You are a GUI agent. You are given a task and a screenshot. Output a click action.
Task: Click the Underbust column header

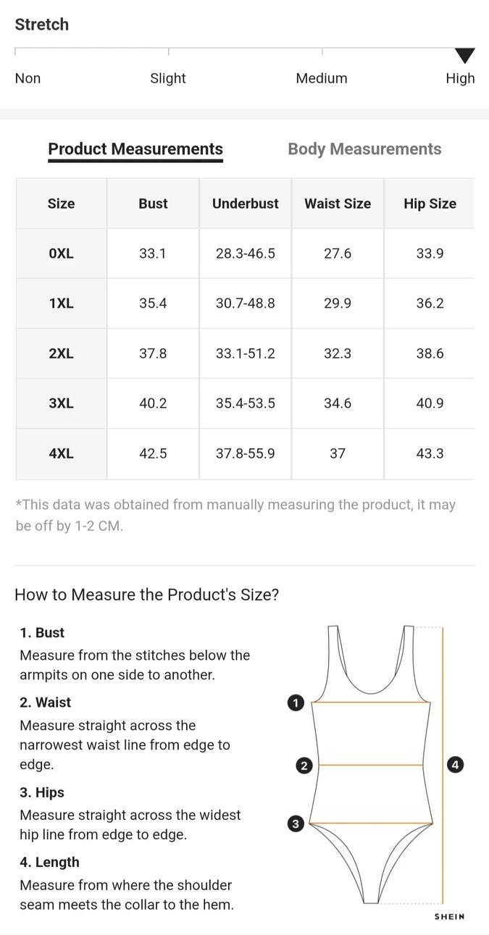pyautogui.click(x=245, y=204)
